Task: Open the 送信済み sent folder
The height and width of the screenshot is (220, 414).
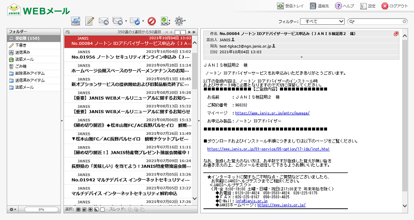Action: coord(34,53)
